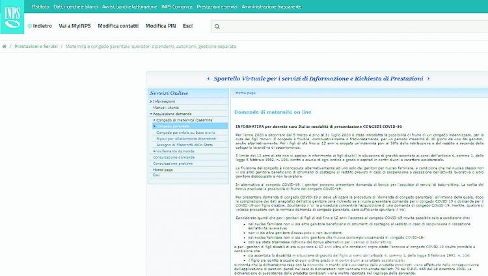Image resolution: width=488 pixels, height=276 pixels.
Task: Click the home icon in breadcrumb
Action: coord(5,47)
